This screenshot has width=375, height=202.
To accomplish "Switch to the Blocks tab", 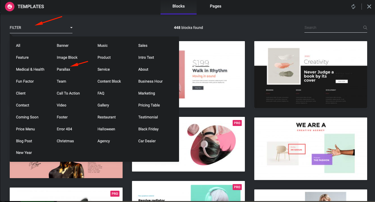I will pyautogui.click(x=178, y=7).
